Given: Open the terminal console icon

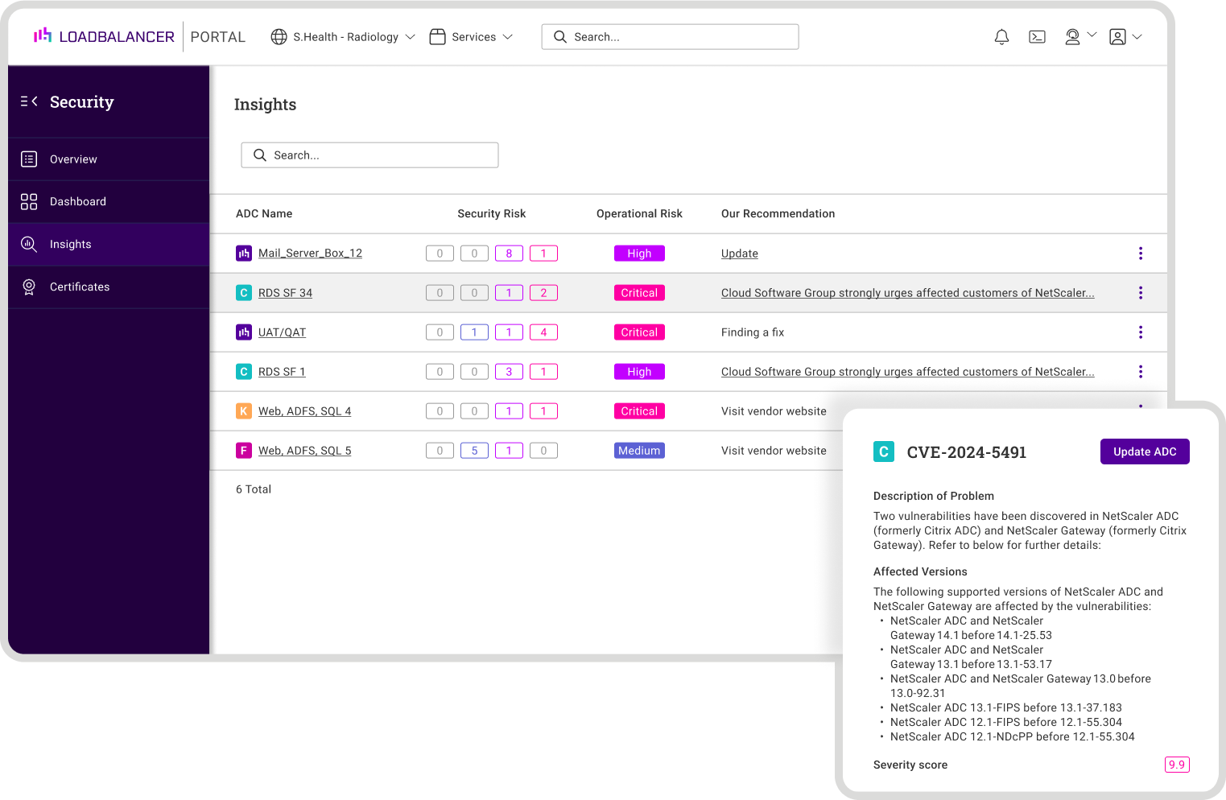Looking at the screenshot, I should click(1037, 37).
